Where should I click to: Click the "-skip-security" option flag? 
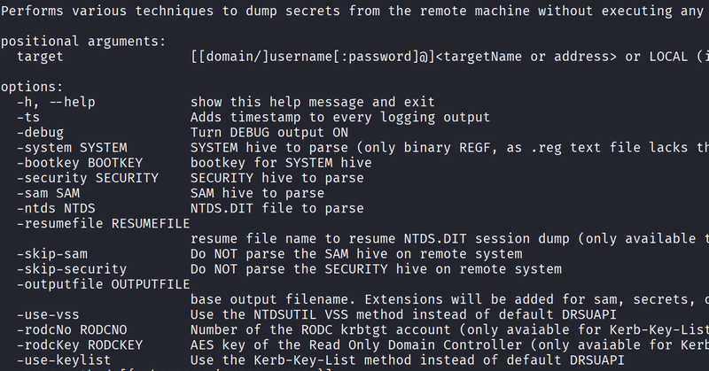(72, 268)
